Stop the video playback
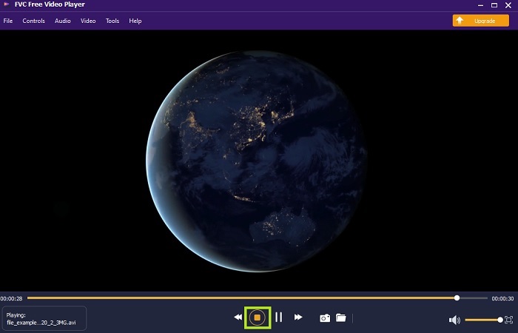 (258, 317)
